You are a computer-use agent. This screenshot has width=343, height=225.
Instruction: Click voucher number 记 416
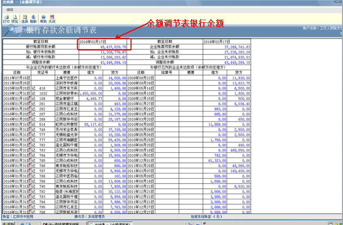pyautogui.click(x=43, y=88)
